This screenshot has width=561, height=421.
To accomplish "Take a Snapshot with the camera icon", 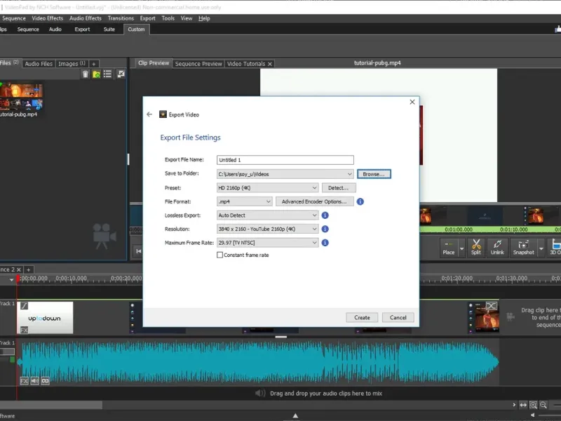I will (523, 247).
